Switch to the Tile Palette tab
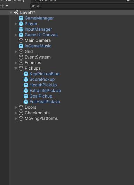The image size is (134, 185). coord(45,1)
